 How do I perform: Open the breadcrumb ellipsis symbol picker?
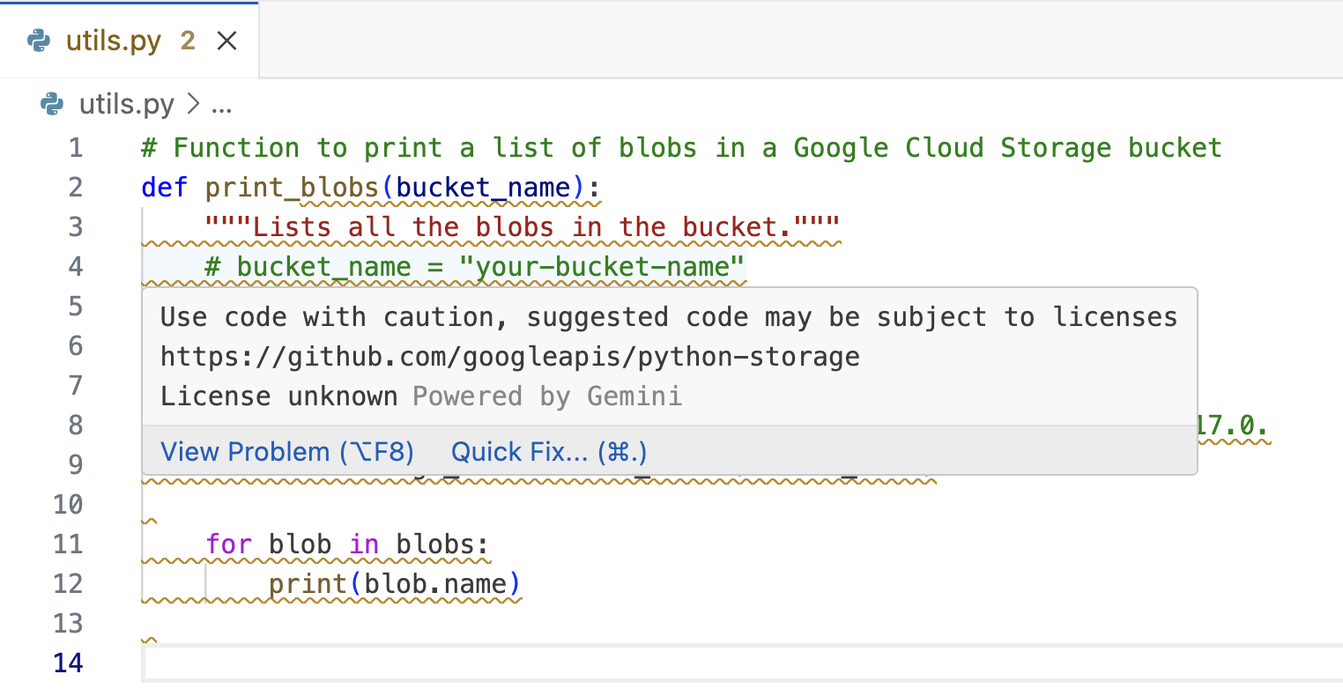tap(222, 105)
